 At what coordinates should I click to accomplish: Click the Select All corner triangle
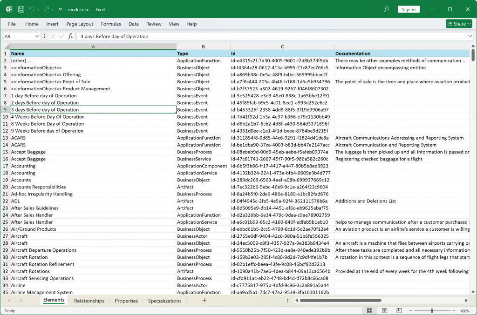click(6, 47)
